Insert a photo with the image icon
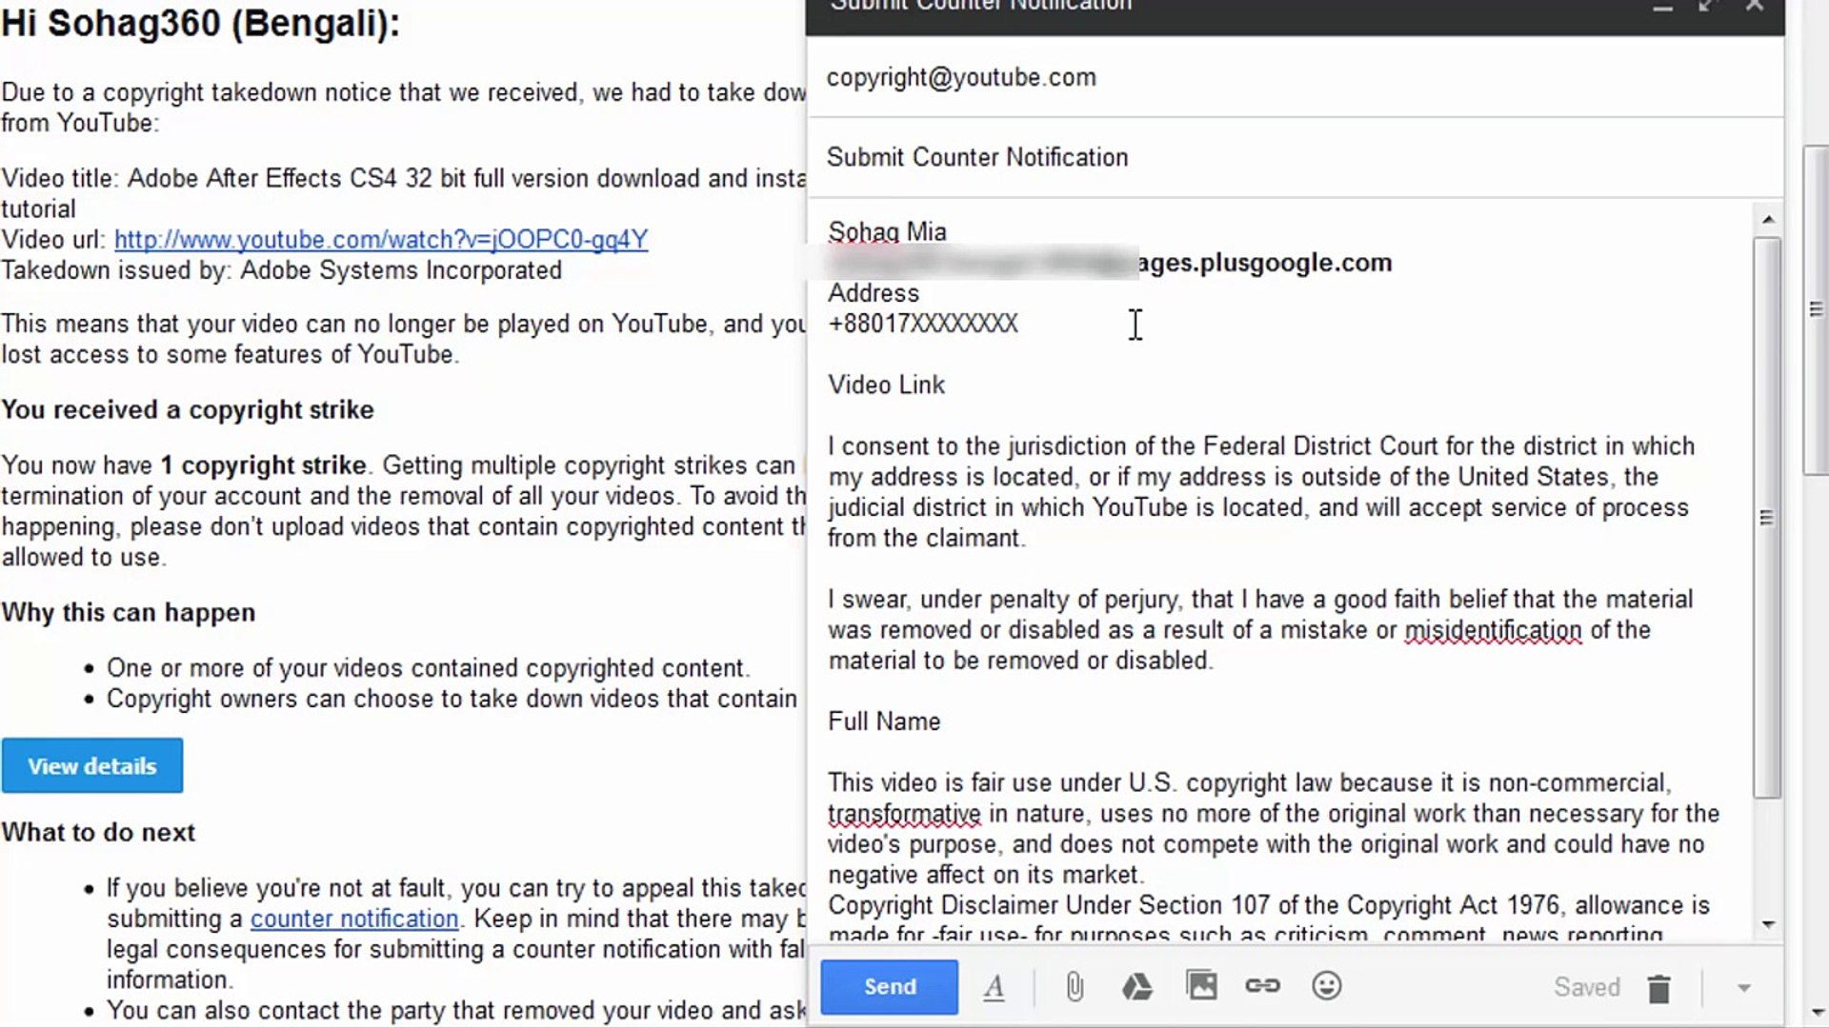This screenshot has height=1028, width=1829. coord(1201,987)
